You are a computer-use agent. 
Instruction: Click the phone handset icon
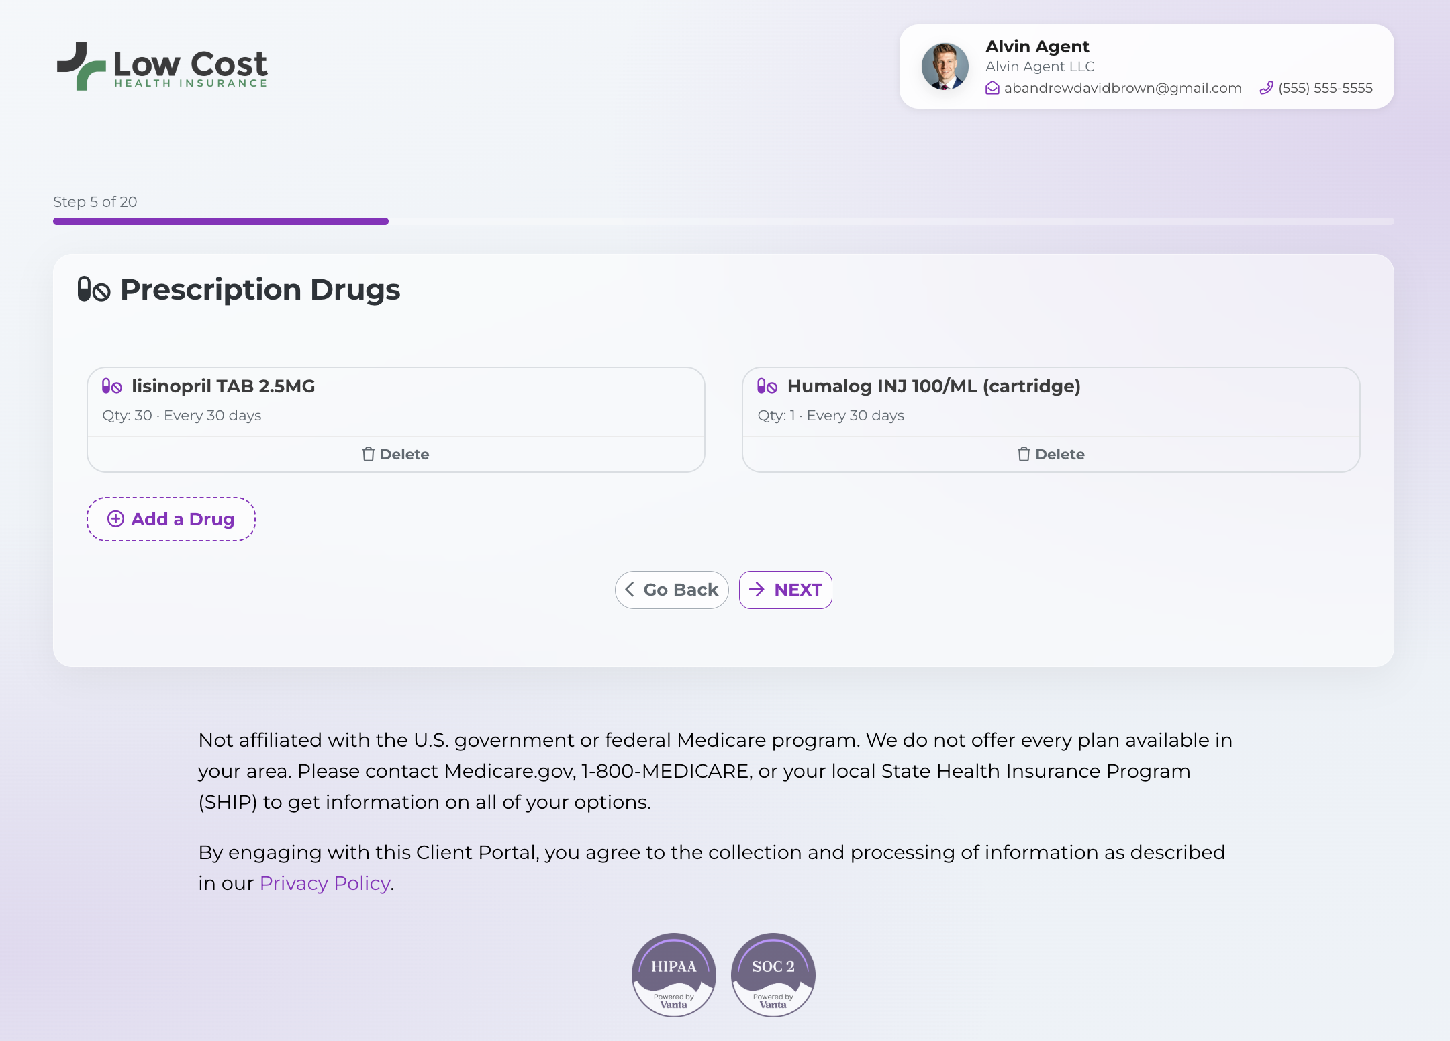tap(1266, 88)
